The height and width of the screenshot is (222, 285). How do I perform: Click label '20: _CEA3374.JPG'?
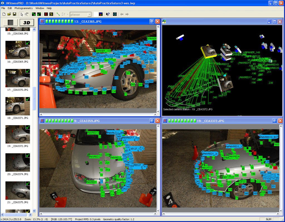coord(18,174)
